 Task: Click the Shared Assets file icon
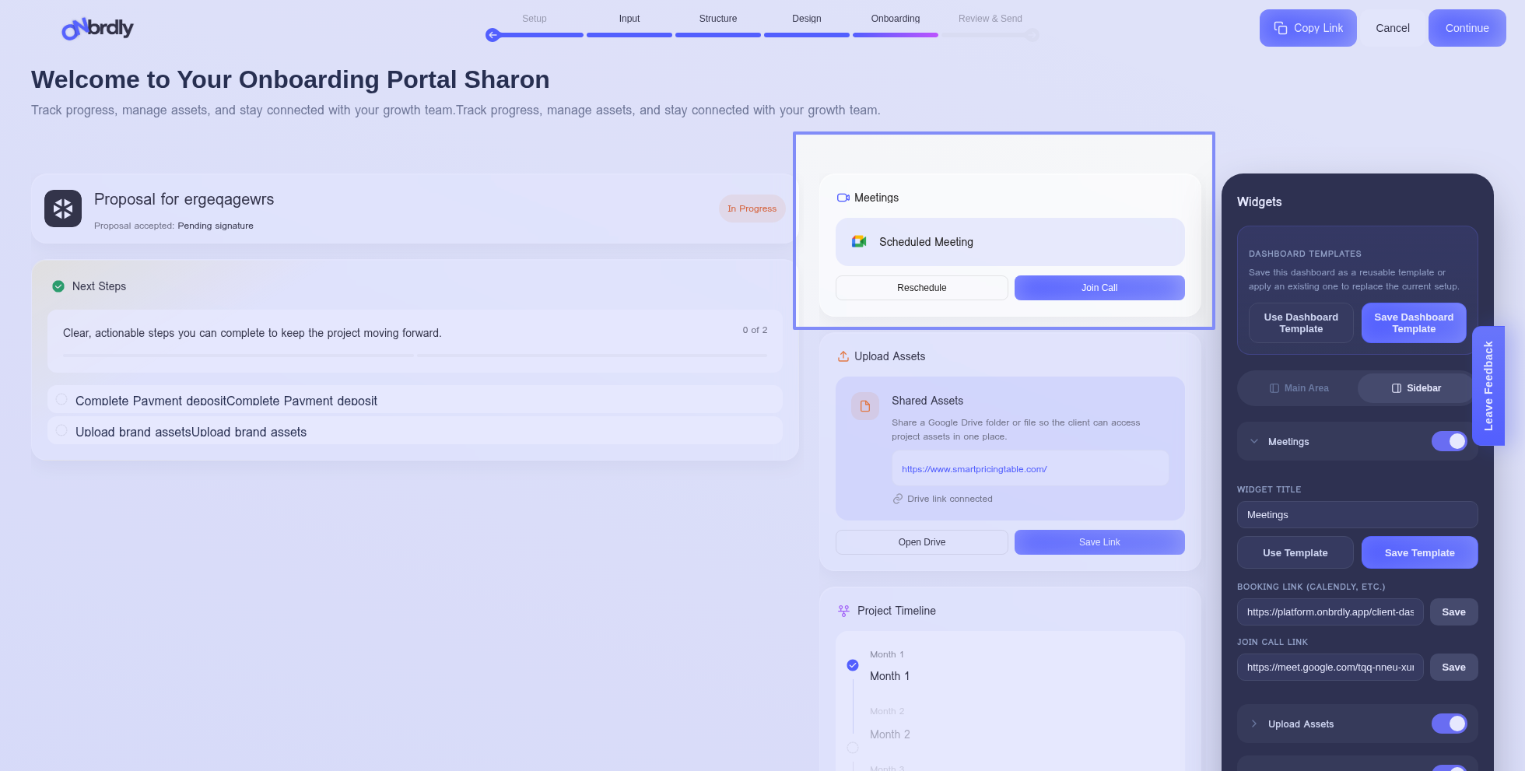[x=865, y=406]
